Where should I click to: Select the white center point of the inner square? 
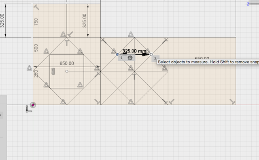click(67, 71)
